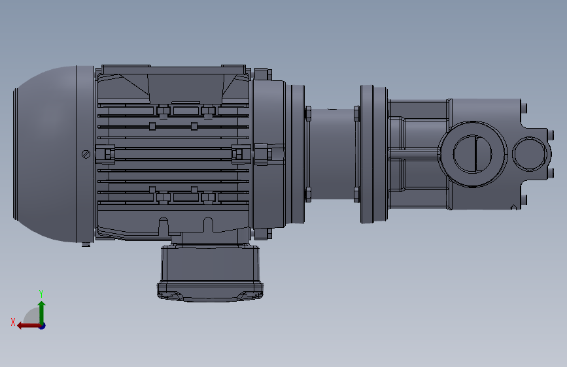Select the domed fan cover of the motor

(54, 154)
